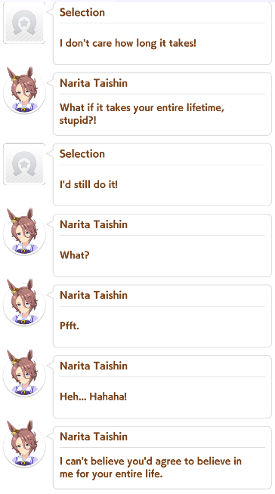
Task: Click the horseshoe icon beside "I'd still do it!"
Action: click(24, 164)
